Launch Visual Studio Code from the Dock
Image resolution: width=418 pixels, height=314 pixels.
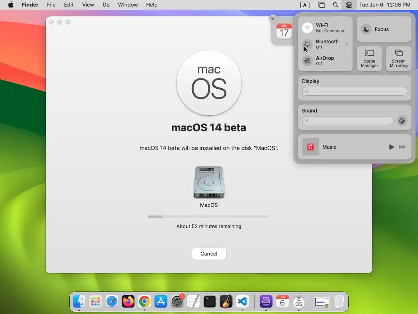[x=242, y=302]
